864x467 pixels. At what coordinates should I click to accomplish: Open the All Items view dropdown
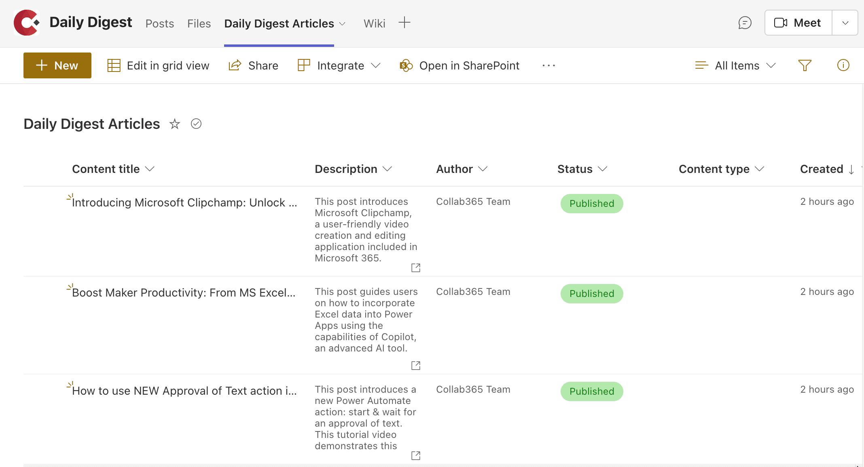735,65
